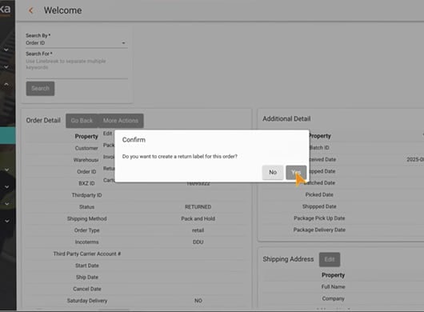Click the Cancel Date label
Viewport: 424px width, 312px height.
point(87,289)
